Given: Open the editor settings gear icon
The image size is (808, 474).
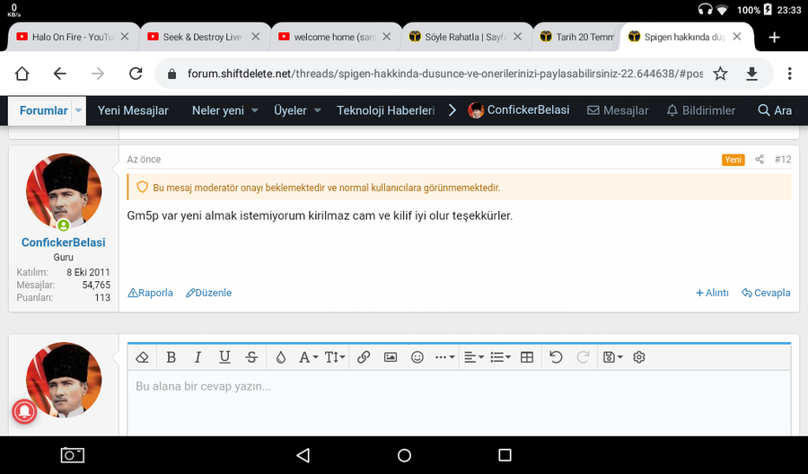Looking at the screenshot, I should [x=639, y=357].
